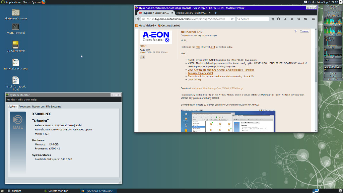Open the Getting Started bookmark
This screenshot has width=343, height=193.
click(169, 25)
